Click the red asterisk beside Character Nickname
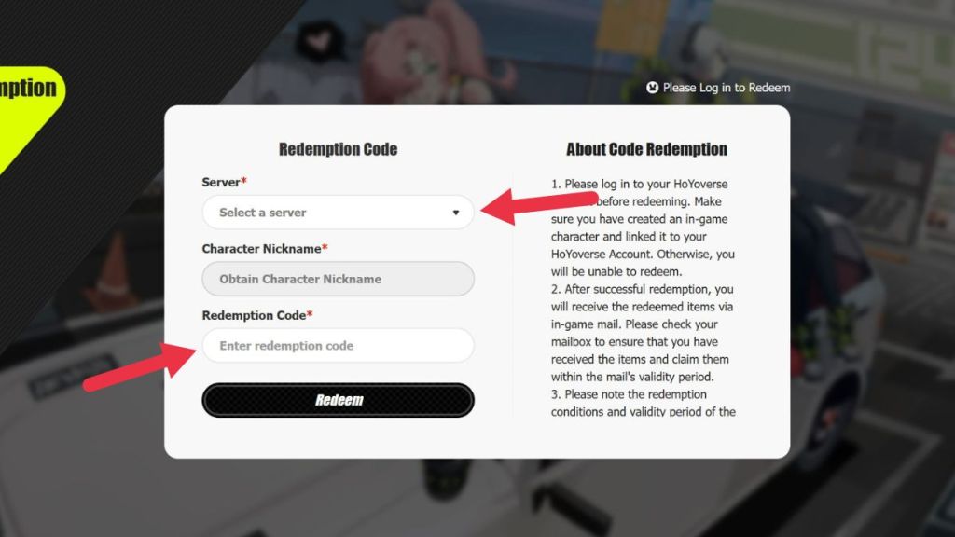This screenshot has height=537, width=955. point(325,247)
